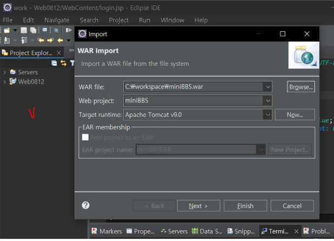Click the Browse... button
The image size is (334, 241).
click(x=301, y=87)
